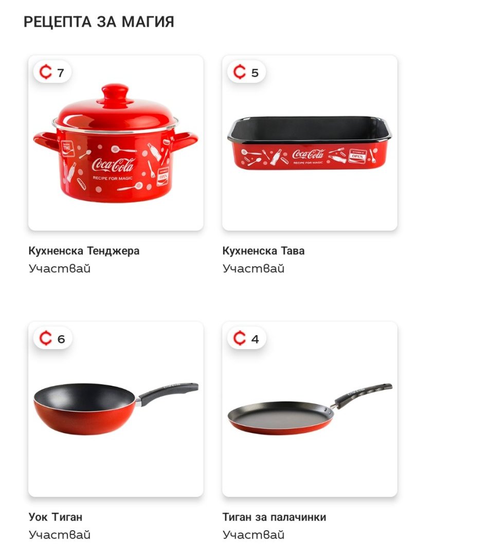Click Участвай under Кухненска Тенджера
486x556 pixels.
(60, 268)
